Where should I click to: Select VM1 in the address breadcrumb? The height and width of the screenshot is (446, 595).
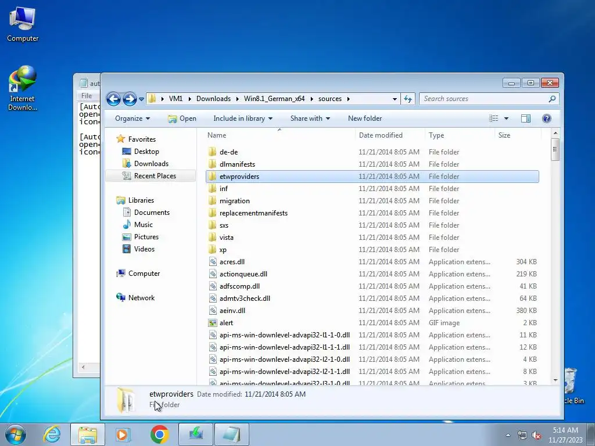click(175, 99)
